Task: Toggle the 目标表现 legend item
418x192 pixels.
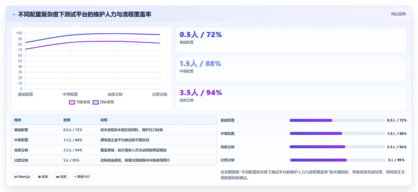Action: (x=103, y=102)
